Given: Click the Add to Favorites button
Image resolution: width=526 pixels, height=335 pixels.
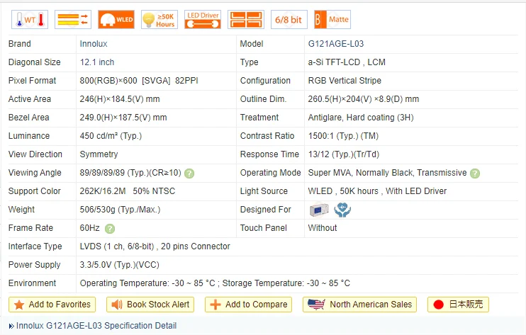Looking at the screenshot, I should [52, 305].
